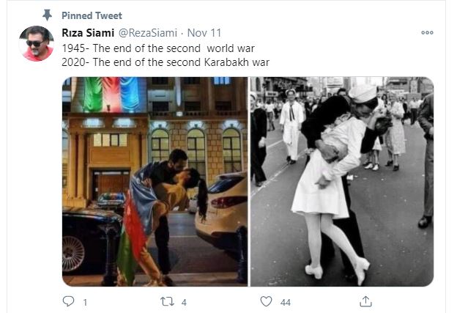Click the reply count showing 1
Viewport: 457px width, 313px height.
[x=85, y=302]
